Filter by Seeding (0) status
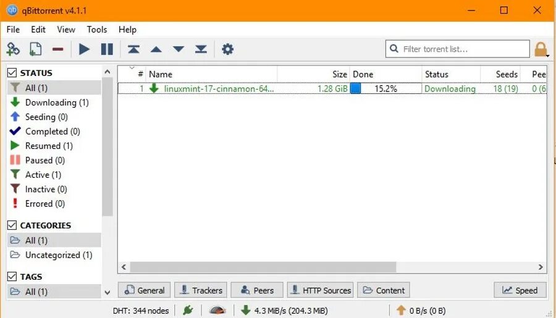The height and width of the screenshot is (318, 556). (54, 117)
